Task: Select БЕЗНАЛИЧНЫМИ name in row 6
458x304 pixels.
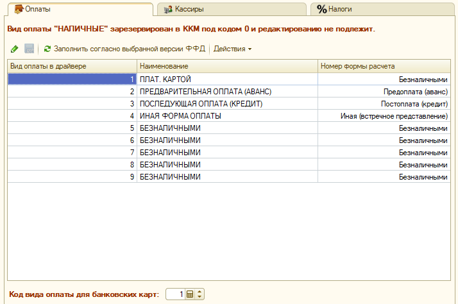Action: 227,140
